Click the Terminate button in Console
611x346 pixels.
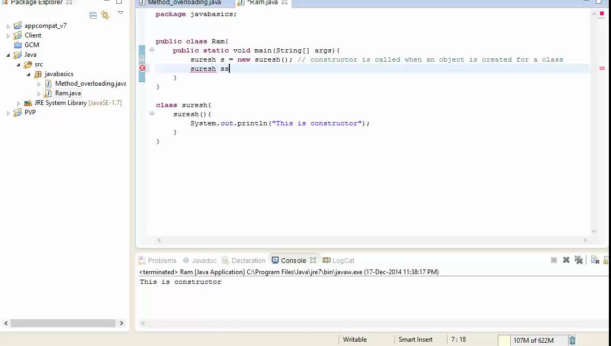(x=554, y=260)
